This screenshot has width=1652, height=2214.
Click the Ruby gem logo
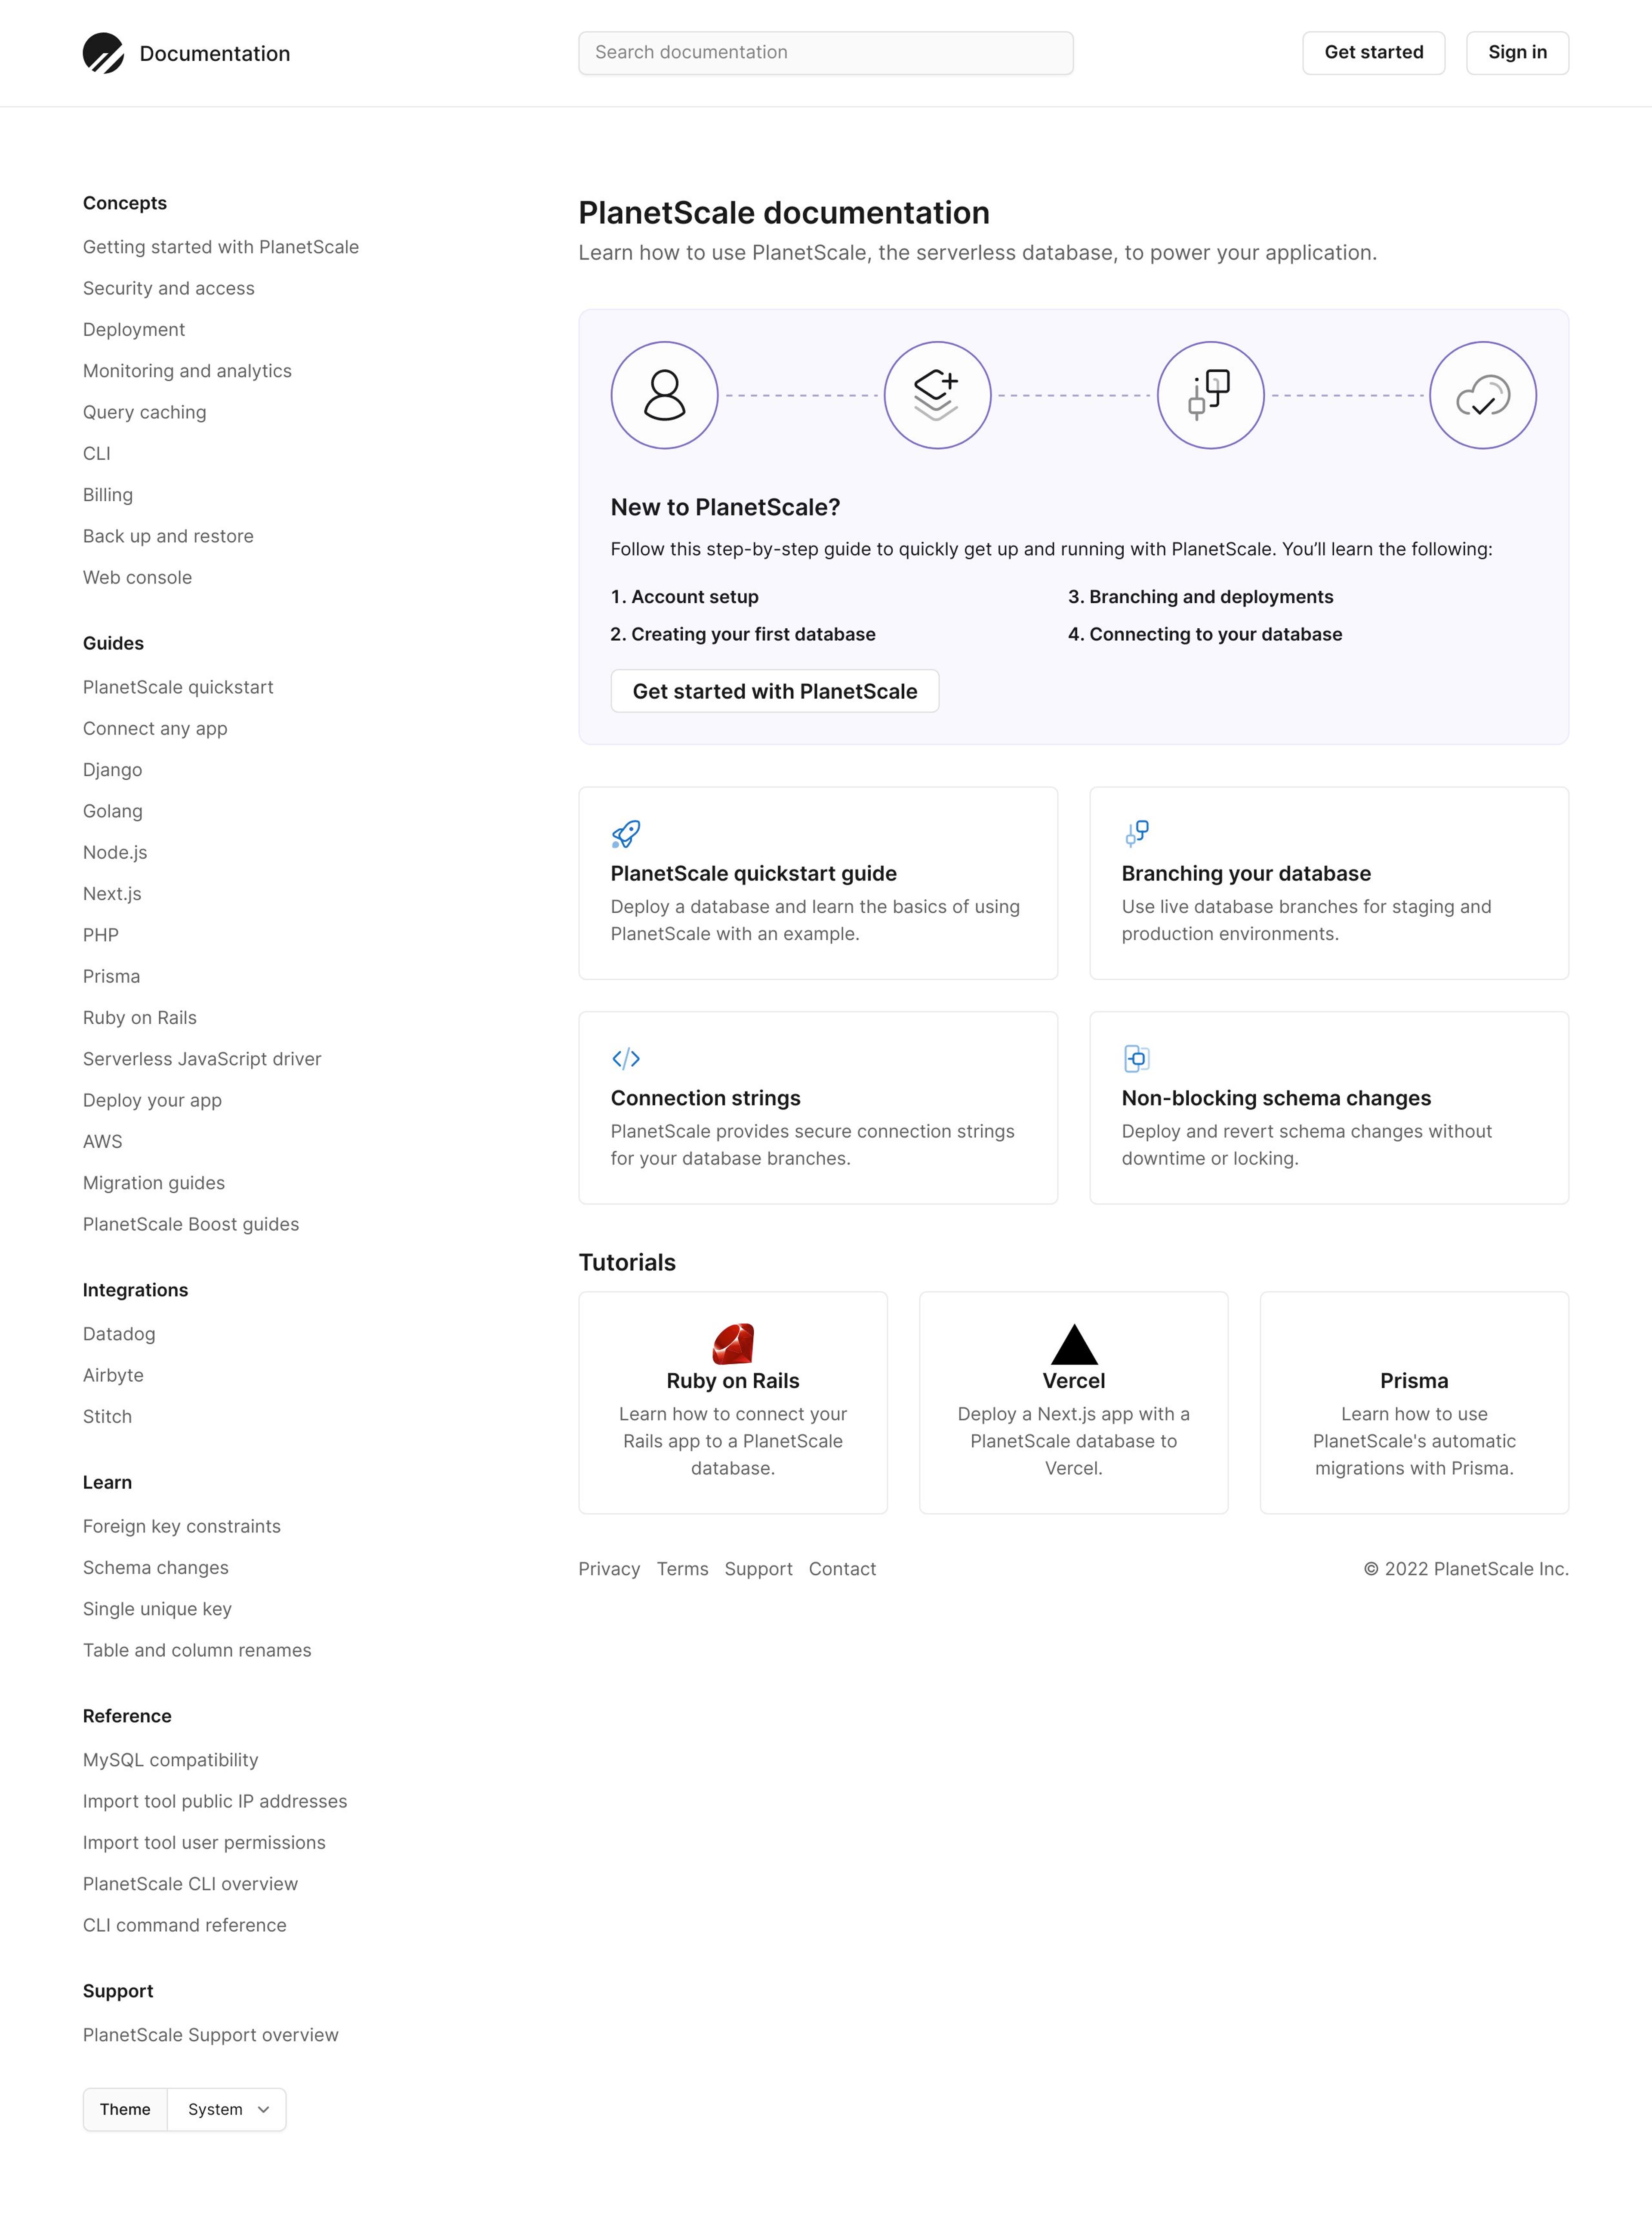coord(733,1343)
